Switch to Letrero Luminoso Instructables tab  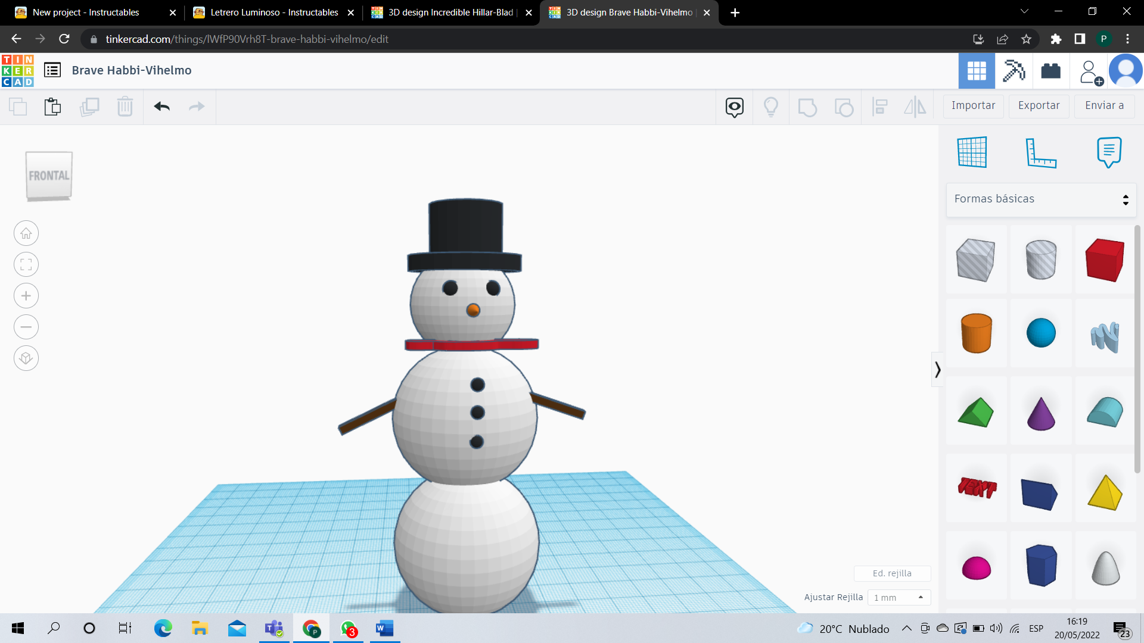pos(273,13)
